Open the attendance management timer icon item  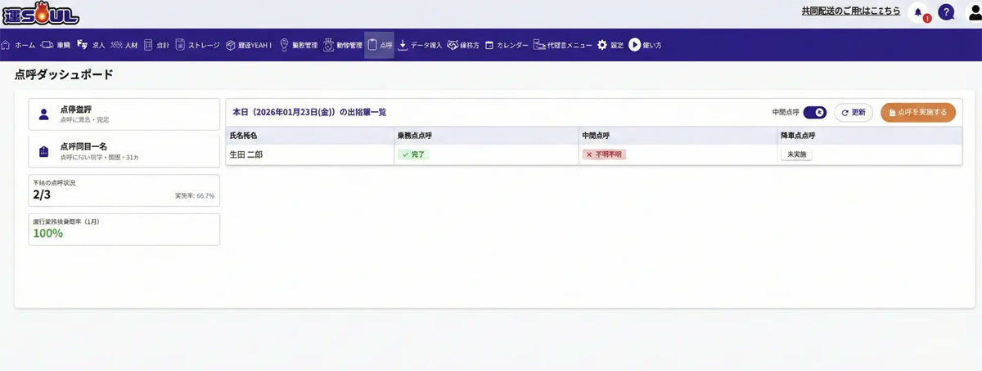coord(343,45)
